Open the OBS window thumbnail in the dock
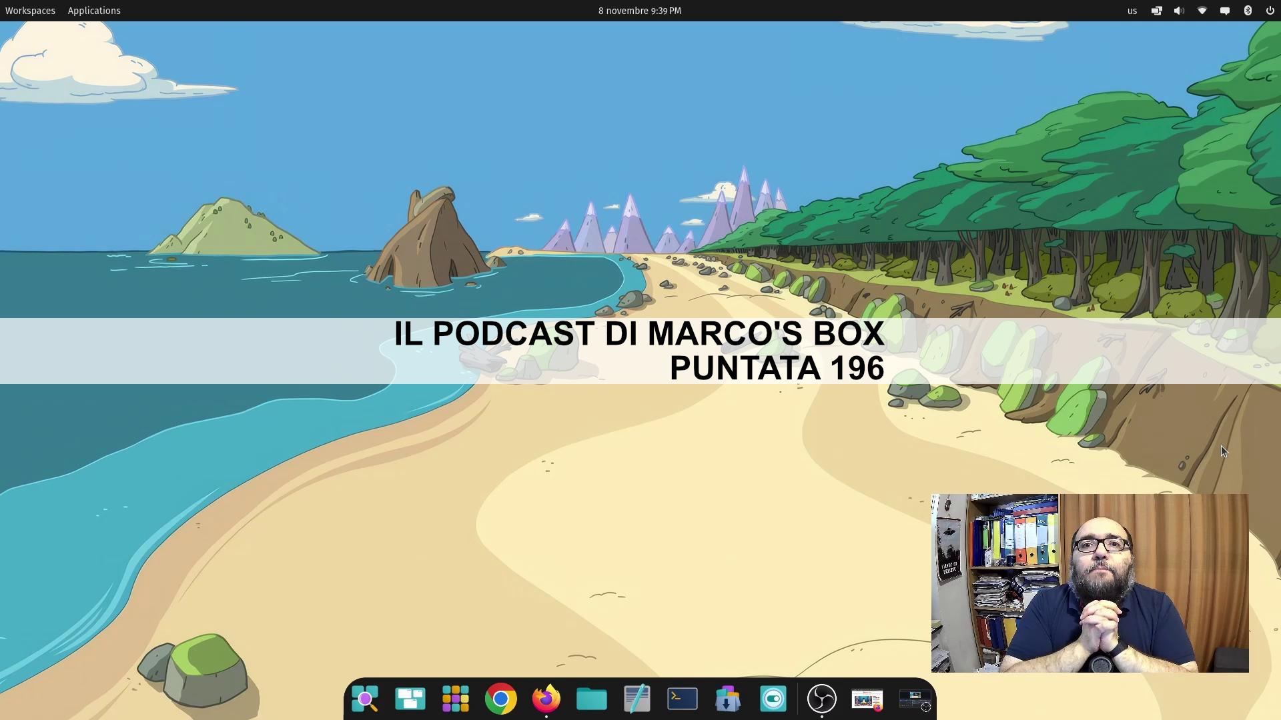The width and height of the screenshot is (1281, 720). pos(915,699)
